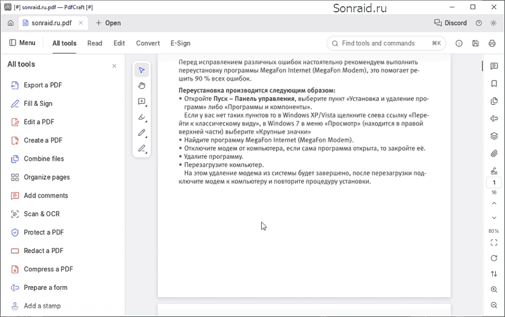Click Open to add a new file
The image size is (505, 317).
(108, 23)
